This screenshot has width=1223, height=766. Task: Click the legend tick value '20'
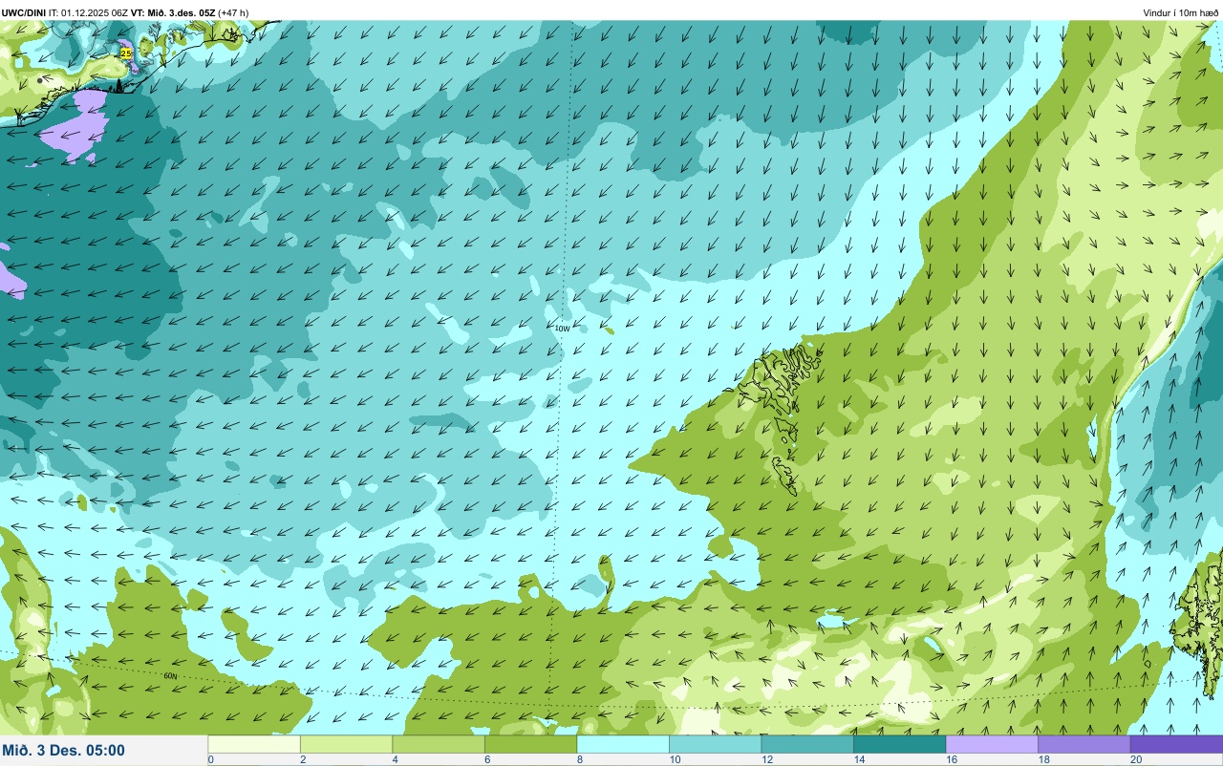point(1136,759)
